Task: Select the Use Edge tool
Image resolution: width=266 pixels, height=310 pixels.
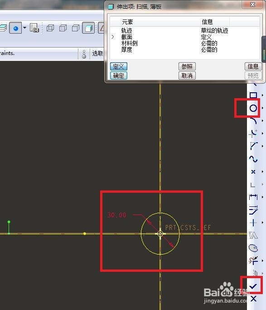Action: [253, 185]
